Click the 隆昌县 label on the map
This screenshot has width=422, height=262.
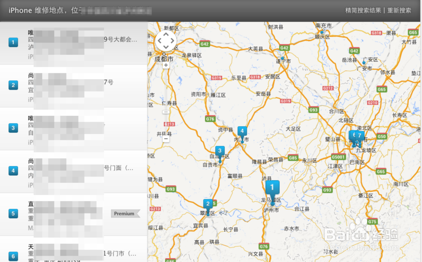point(260,162)
